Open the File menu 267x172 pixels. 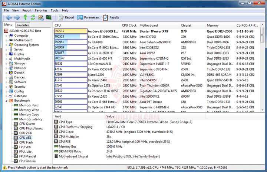[6, 10]
